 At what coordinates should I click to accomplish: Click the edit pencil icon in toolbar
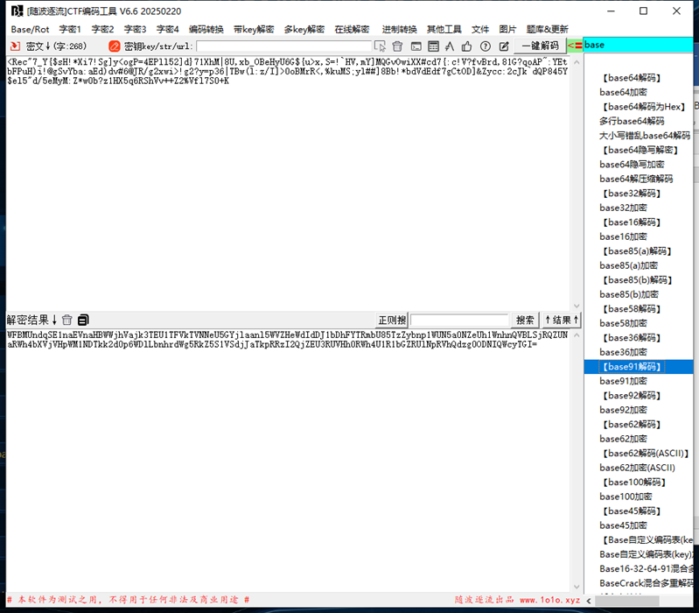pyautogui.click(x=504, y=46)
